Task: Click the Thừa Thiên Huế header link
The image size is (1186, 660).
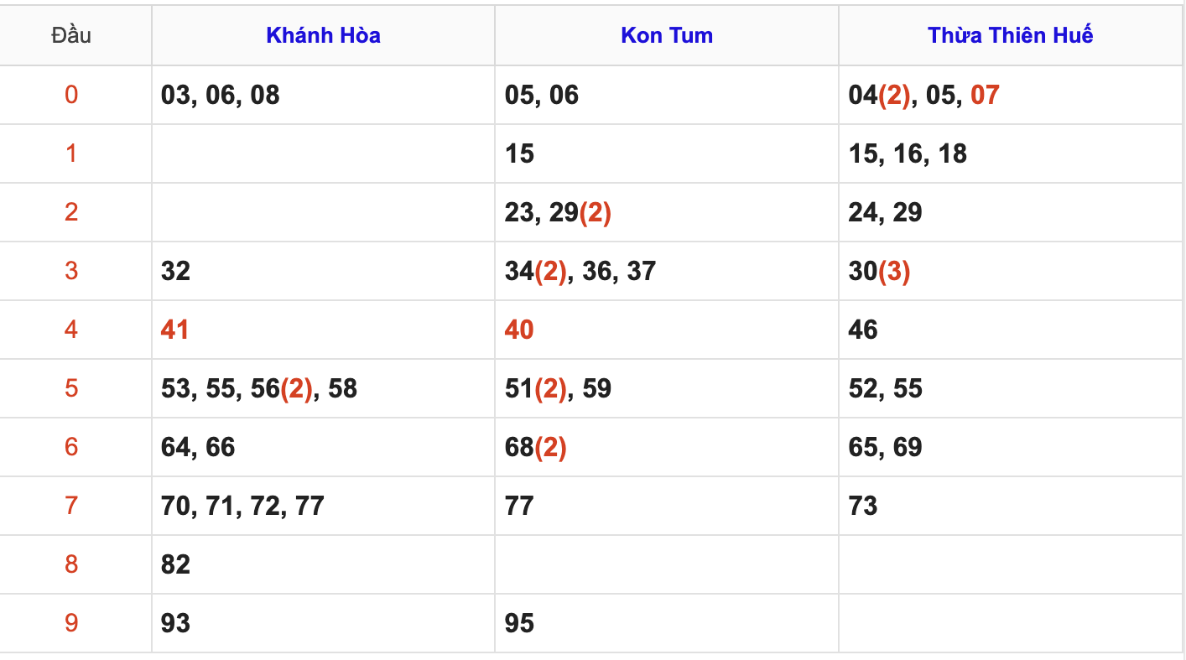Action: click(1010, 35)
